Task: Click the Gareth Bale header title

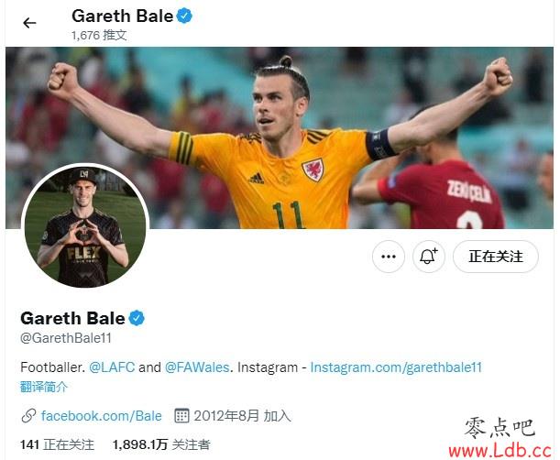Action: tap(123, 16)
